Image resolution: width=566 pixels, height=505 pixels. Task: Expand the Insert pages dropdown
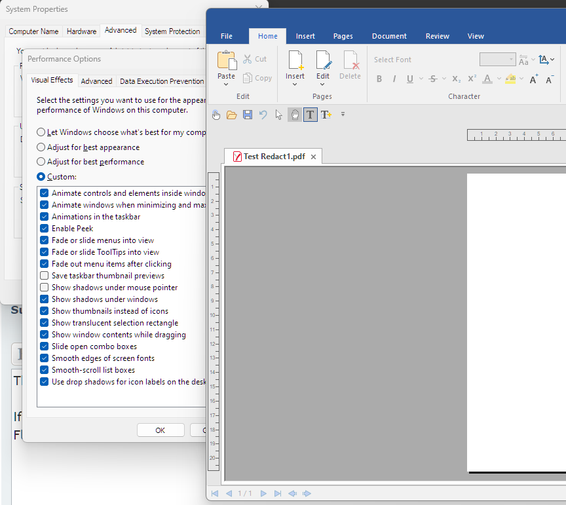[295, 84]
